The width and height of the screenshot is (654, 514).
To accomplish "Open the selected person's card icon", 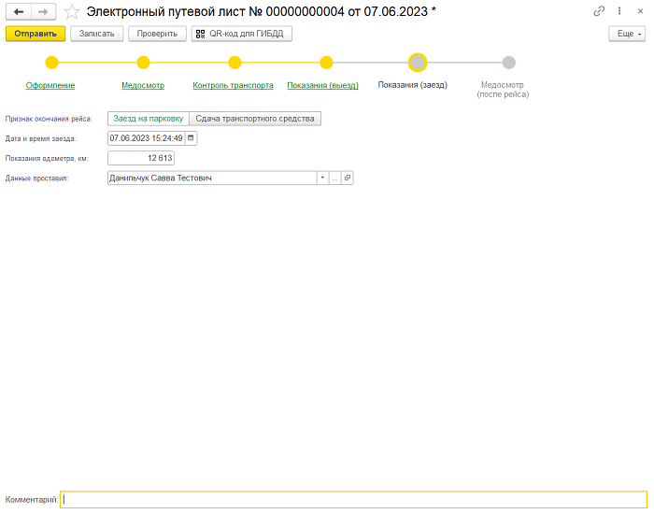I will point(347,178).
